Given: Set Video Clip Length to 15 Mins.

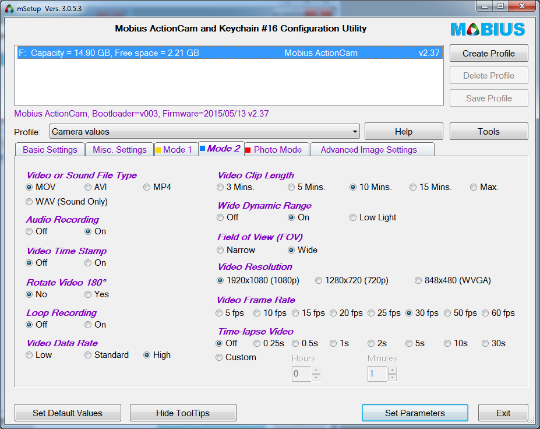Looking at the screenshot, I should [431, 187].
